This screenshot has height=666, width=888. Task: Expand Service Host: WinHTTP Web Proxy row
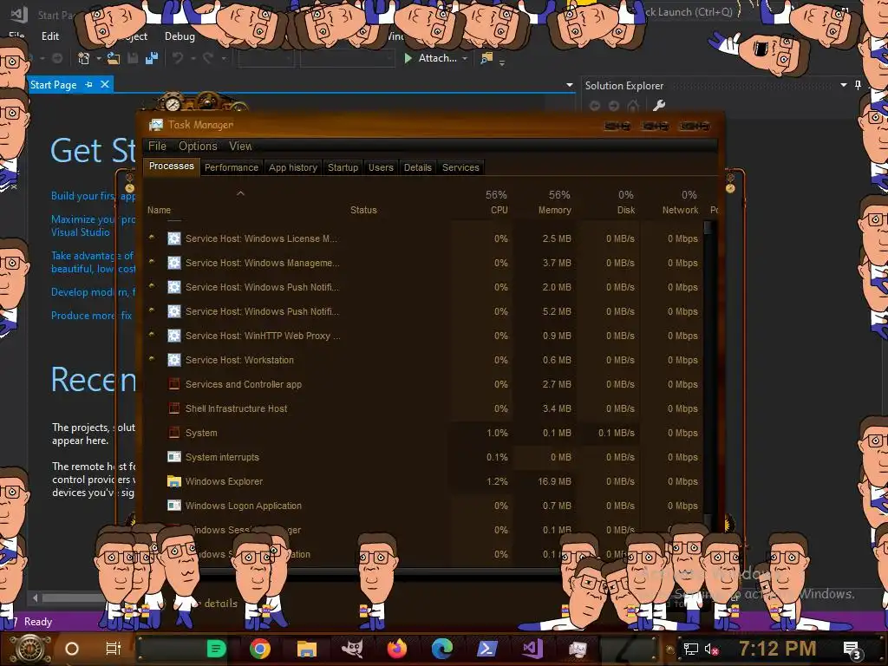151,334
